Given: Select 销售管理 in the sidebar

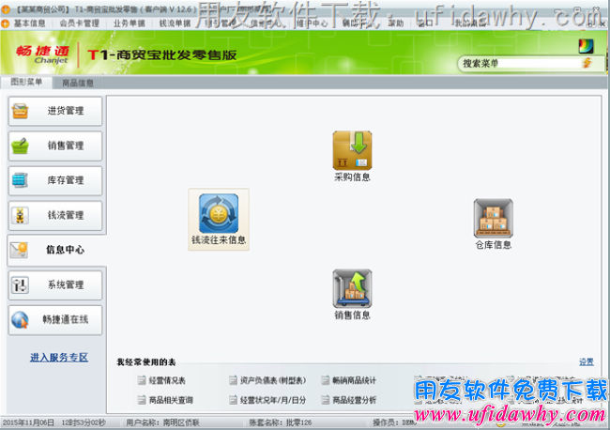Looking at the screenshot, I should point(55,146).
